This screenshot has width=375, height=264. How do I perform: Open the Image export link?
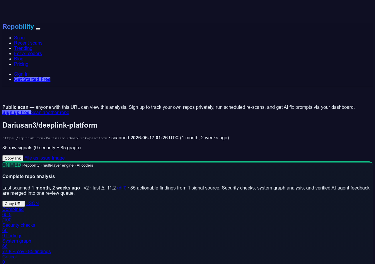58,158
